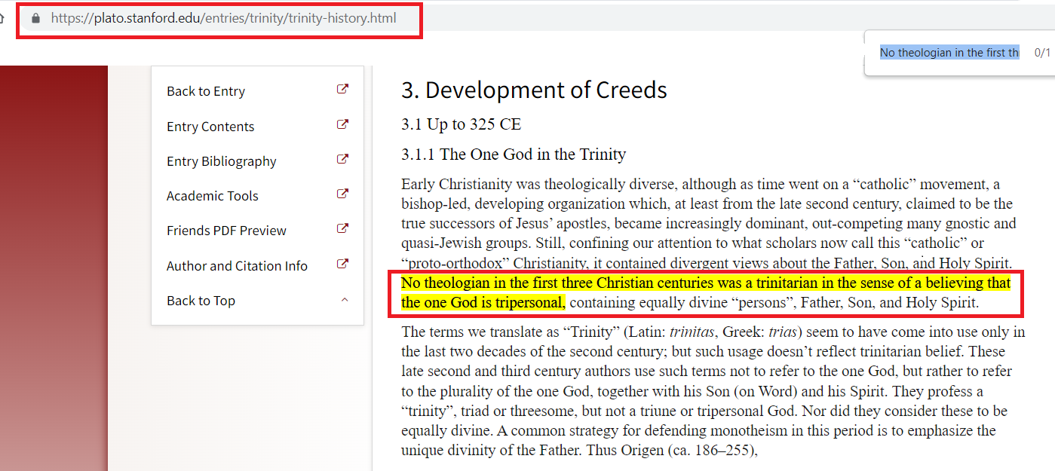Open the Back to Entry link
The width and height of the screenshot is (1055, 471).
coord(205,90)
